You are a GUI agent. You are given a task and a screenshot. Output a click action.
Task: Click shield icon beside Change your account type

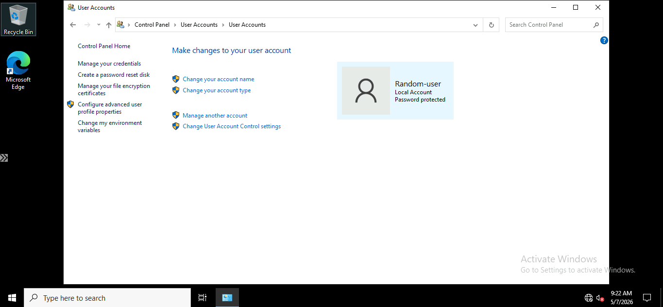(x=176, y=90)
